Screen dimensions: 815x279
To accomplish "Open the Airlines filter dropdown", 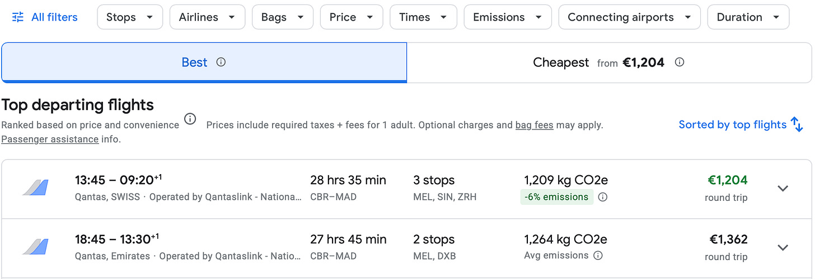I will tap(207, 17).
